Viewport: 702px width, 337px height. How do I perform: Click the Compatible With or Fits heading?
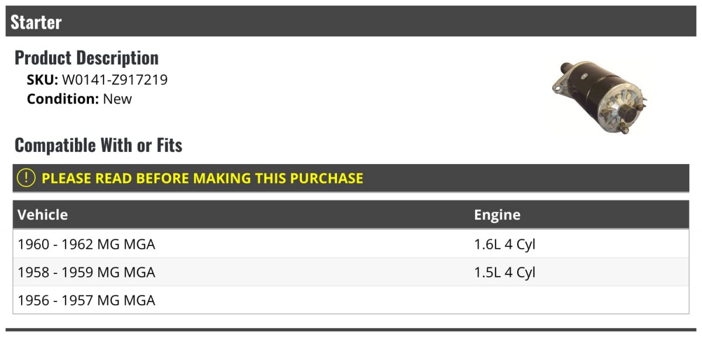pyautogui.click(x=98, y=145)
